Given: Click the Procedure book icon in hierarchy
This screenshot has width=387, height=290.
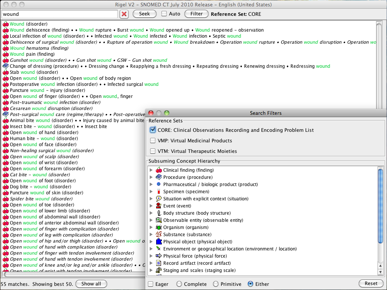Looking at the screenshot, I should click(159, 177).
